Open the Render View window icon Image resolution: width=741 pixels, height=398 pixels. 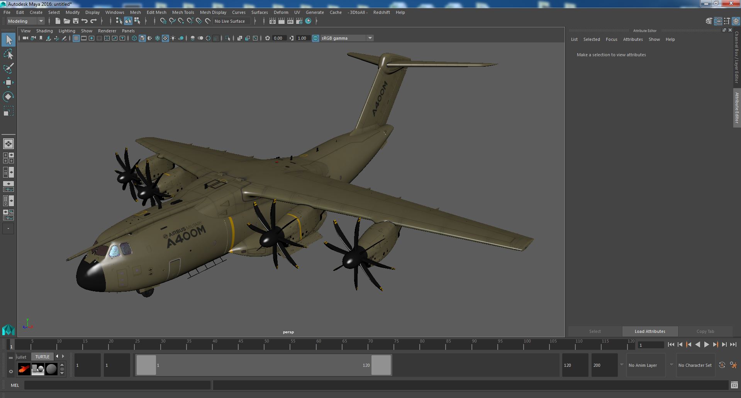(x=273, y=21)
